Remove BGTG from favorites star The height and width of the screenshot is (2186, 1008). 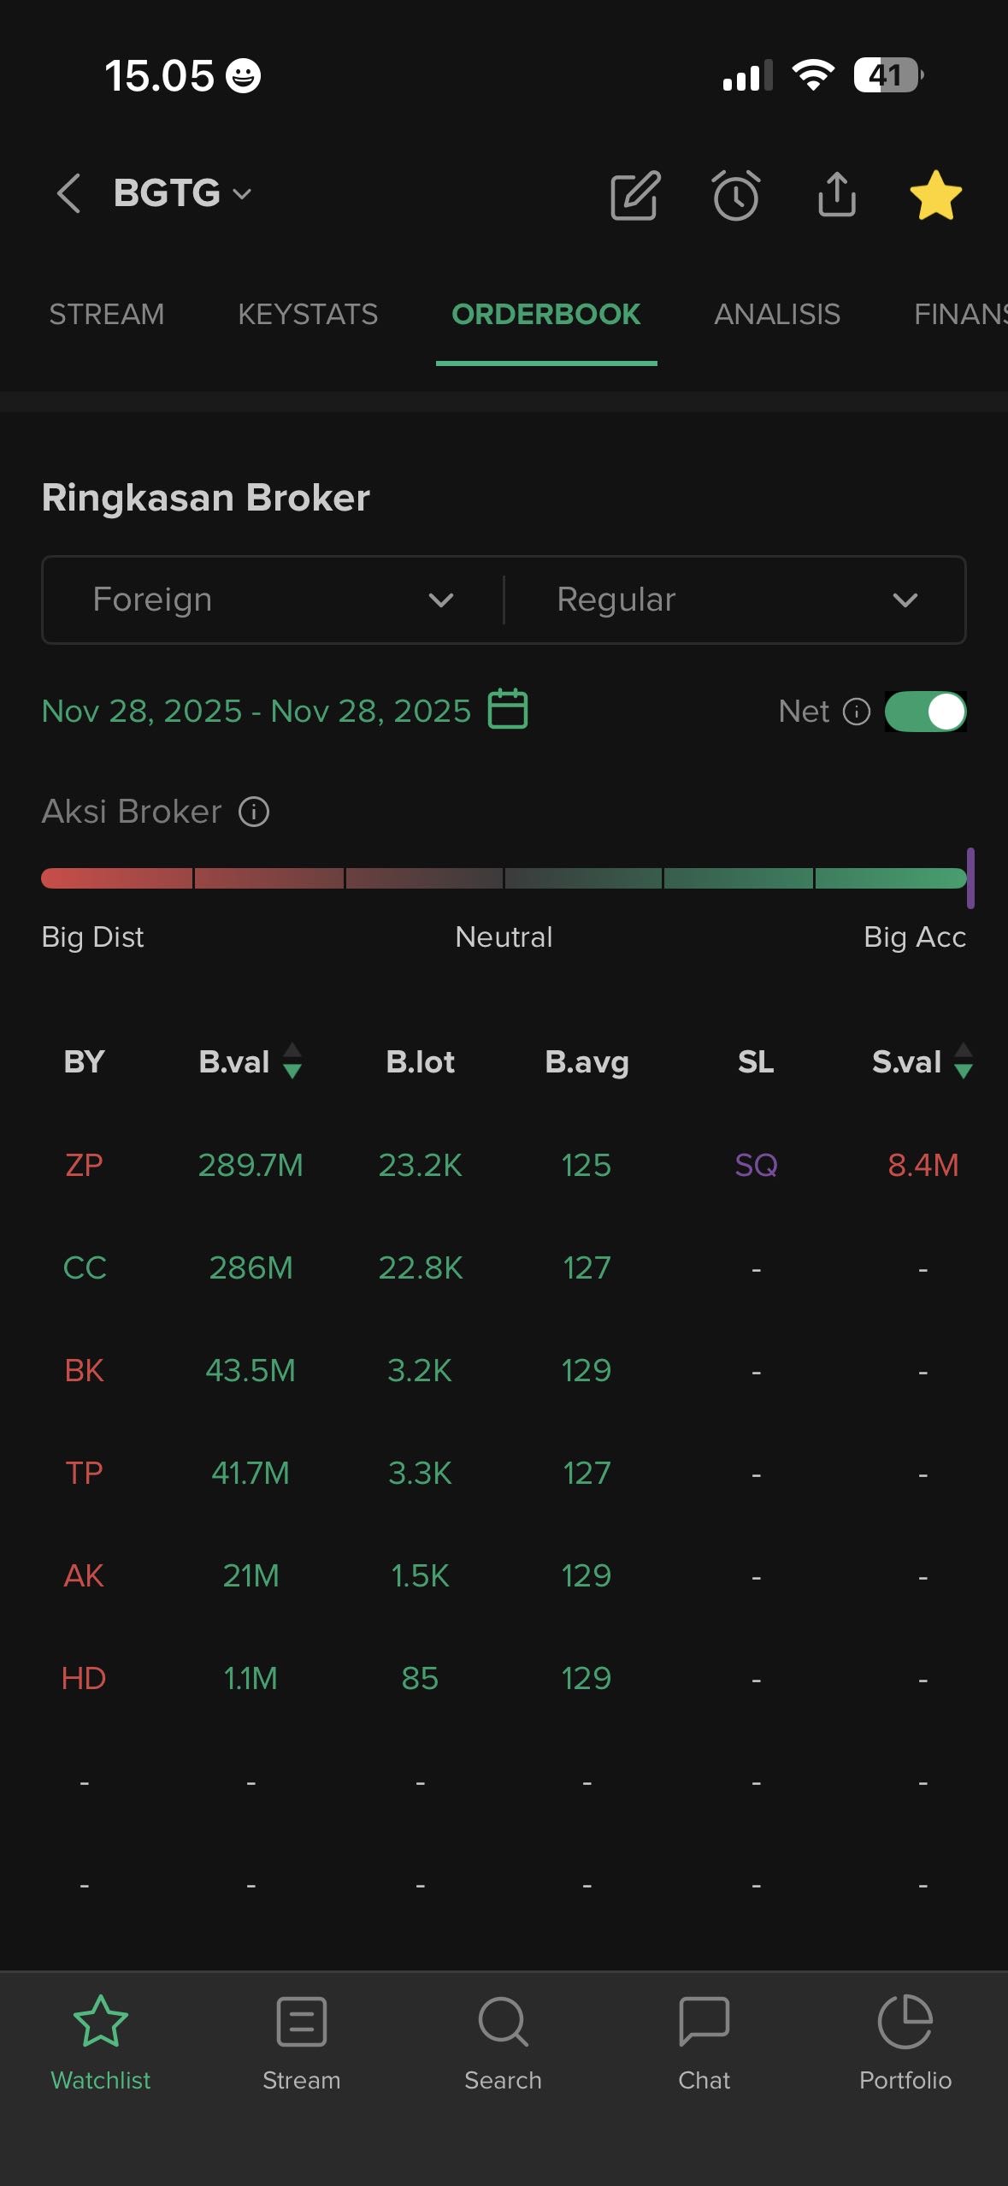[x=935, y=195]
